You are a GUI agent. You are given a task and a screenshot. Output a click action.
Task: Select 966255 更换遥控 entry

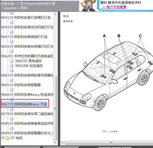pyautogui.click(x=28, y=61)
